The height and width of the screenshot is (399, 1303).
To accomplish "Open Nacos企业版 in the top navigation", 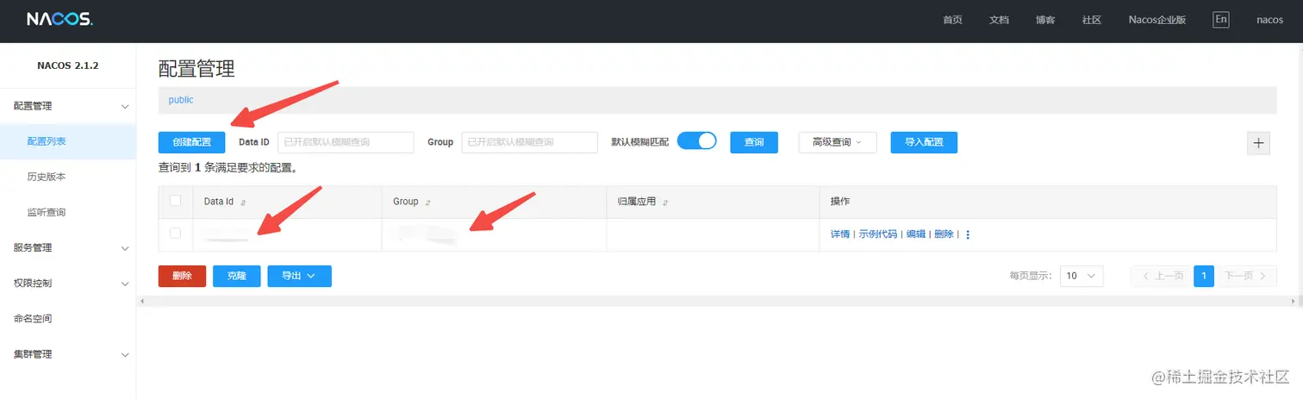I will coord(1157,20).
